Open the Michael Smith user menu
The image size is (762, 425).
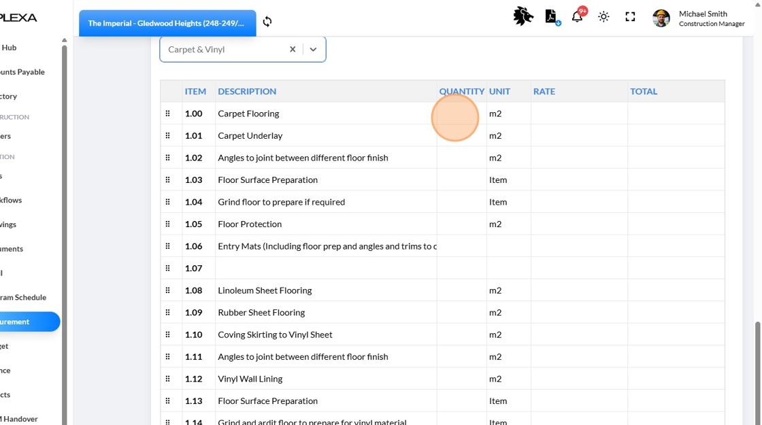click(703, 18)
